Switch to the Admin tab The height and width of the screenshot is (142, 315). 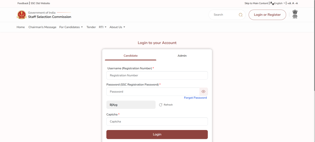[182, 56]
